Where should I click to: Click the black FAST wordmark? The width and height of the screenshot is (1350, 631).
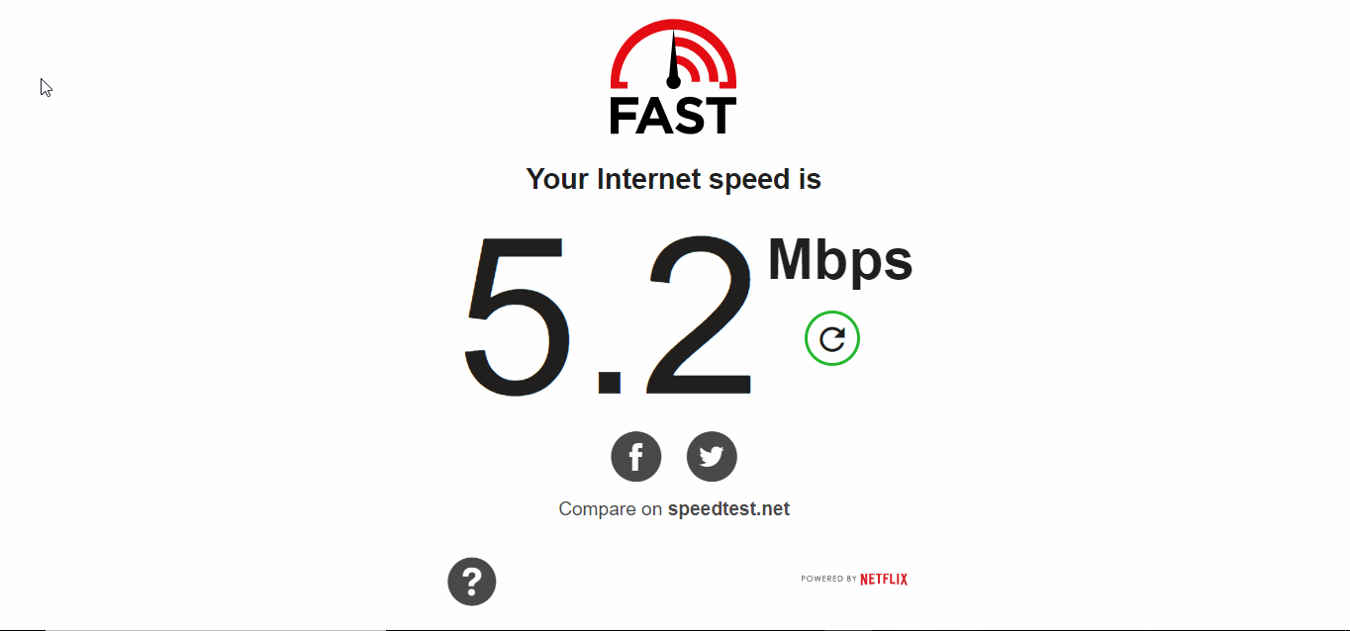coord(673,115)
